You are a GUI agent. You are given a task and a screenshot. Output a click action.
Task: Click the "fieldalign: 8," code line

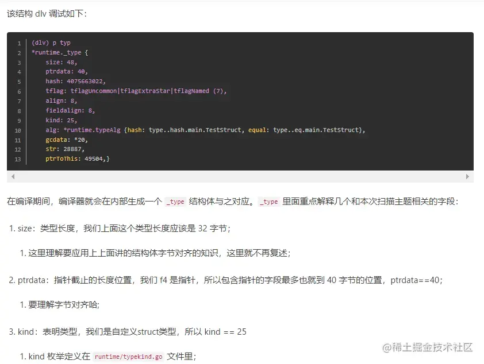pos(70,110)
